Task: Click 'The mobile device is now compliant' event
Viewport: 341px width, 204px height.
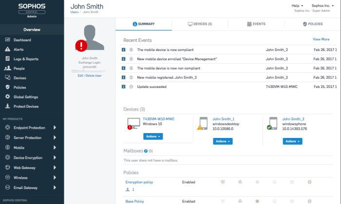Action: [x=165, y=50]
